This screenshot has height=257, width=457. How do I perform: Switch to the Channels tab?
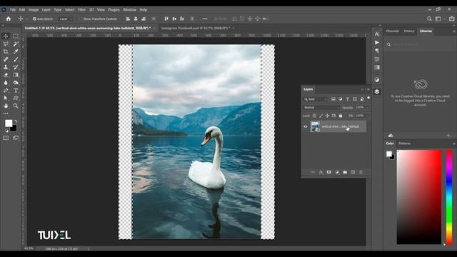[392, 31]
